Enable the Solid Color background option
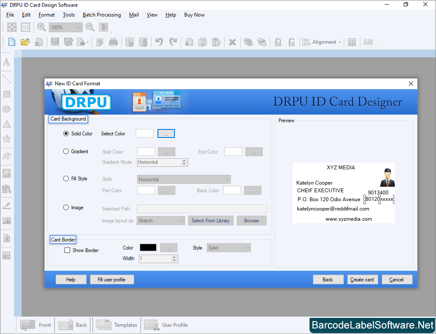 pos(66,133)
